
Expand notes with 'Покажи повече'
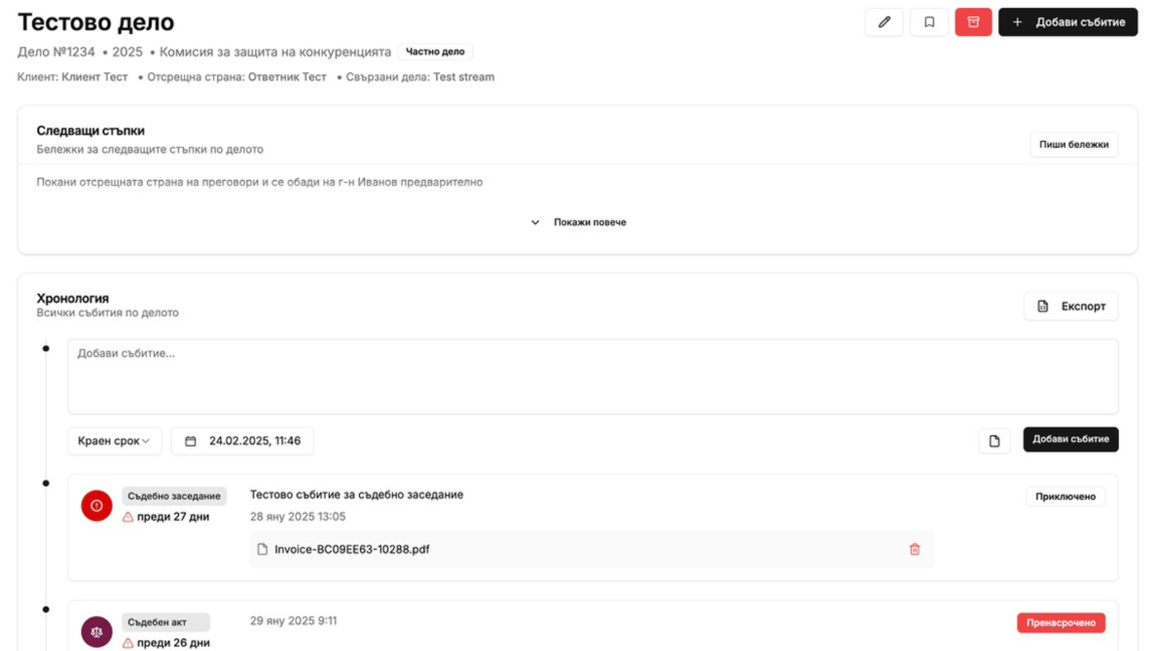(578, 222)
